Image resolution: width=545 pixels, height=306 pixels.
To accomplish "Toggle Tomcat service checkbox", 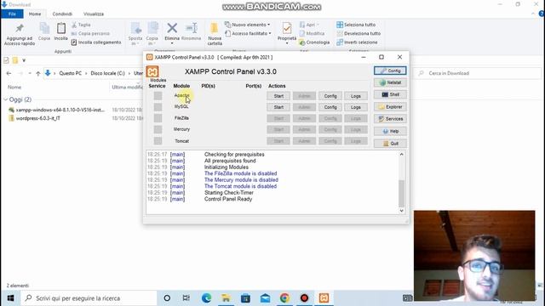I will 158,141.
